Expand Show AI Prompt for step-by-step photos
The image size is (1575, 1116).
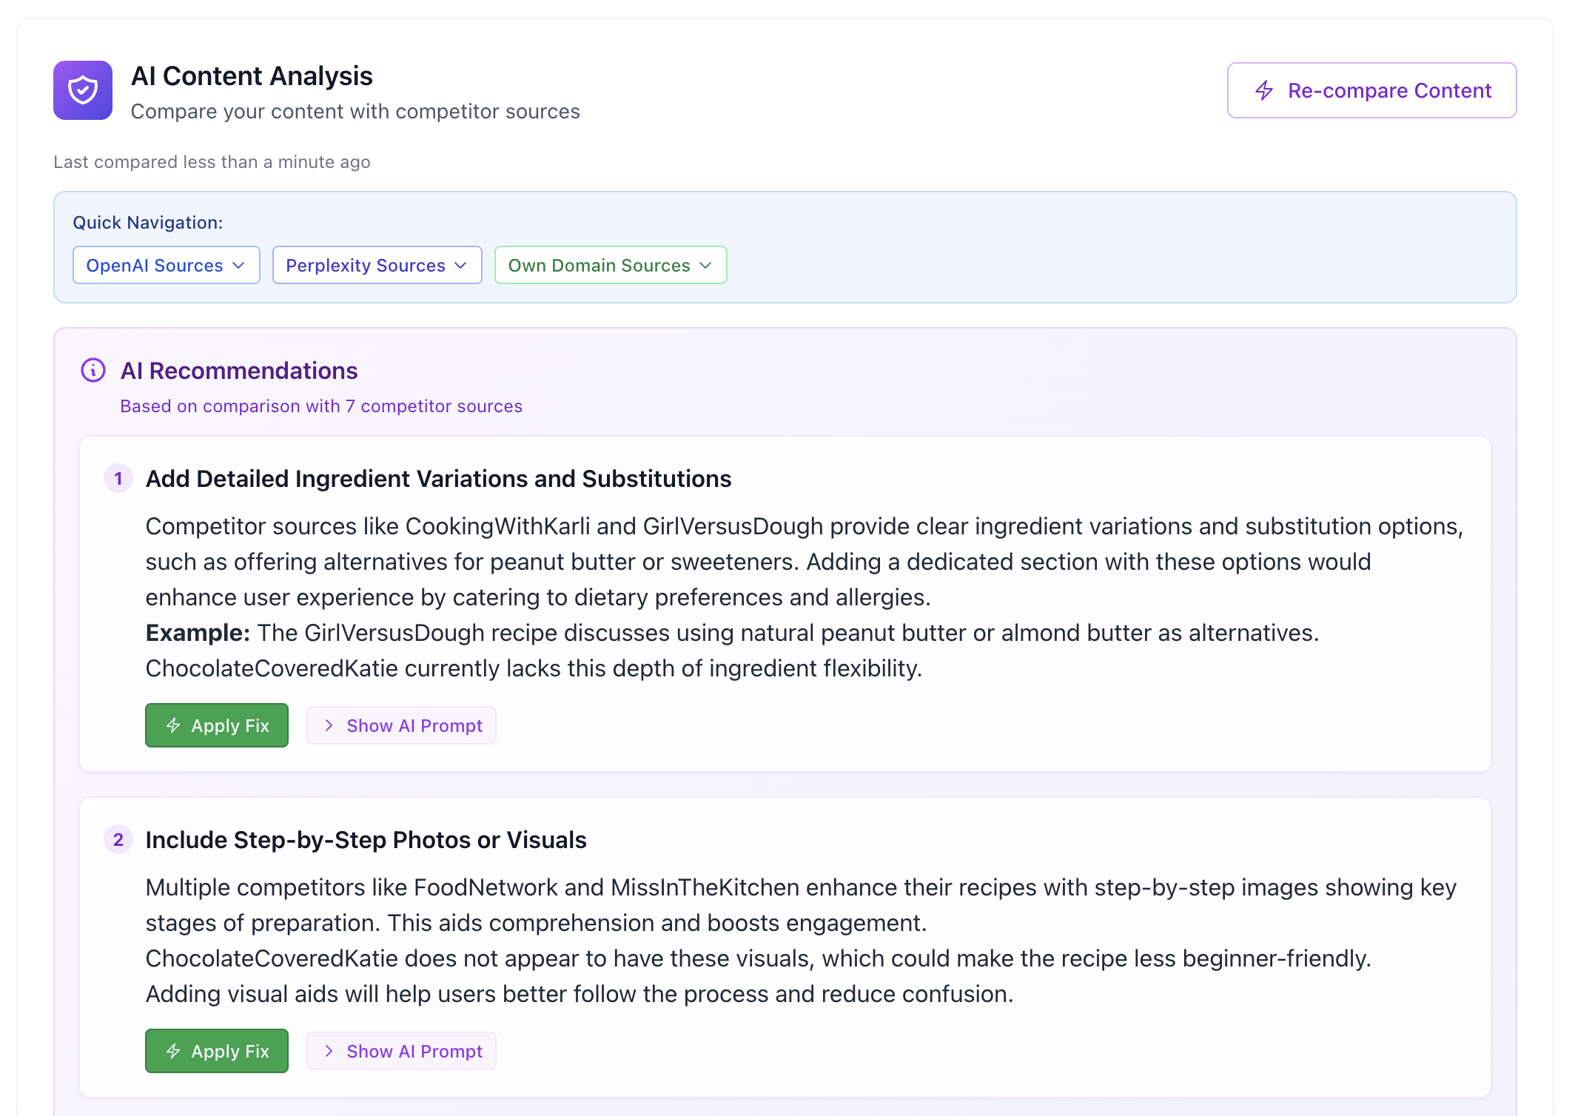click(401, 1052)
